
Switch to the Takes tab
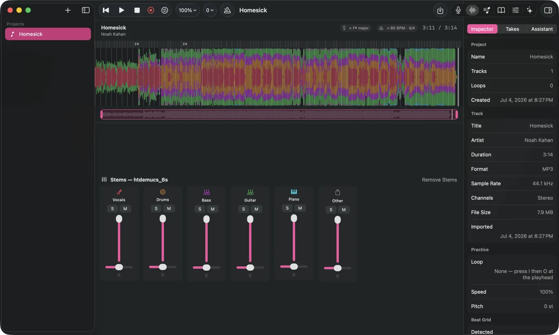(x=512, y=29)
